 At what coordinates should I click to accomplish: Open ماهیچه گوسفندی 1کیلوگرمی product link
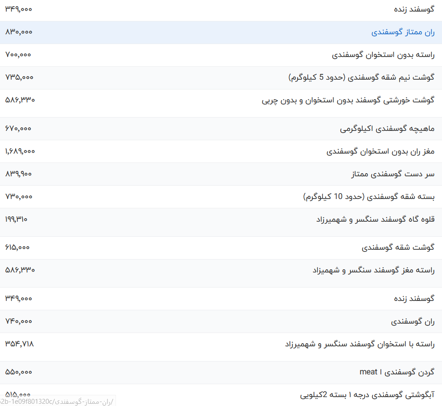pyautogui.click(x=387, y=129)
